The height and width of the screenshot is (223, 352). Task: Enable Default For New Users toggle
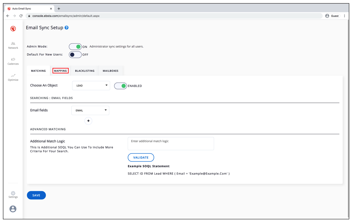[x=75, y=54]
